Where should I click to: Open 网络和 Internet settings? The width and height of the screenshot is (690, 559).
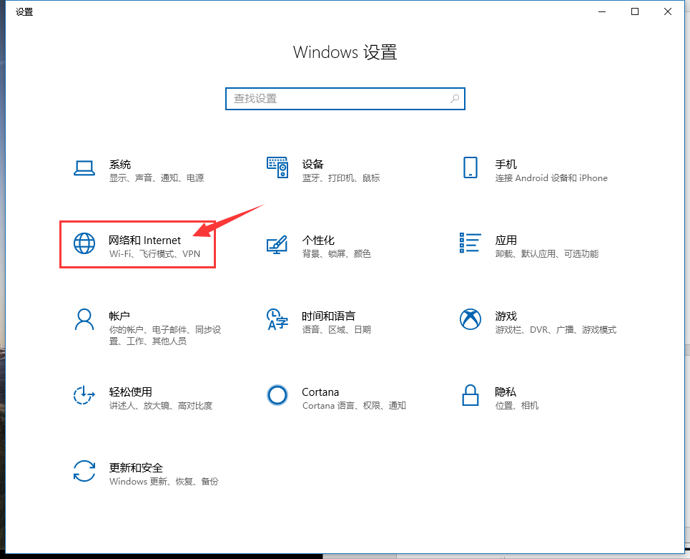click(x=144, y=240)
